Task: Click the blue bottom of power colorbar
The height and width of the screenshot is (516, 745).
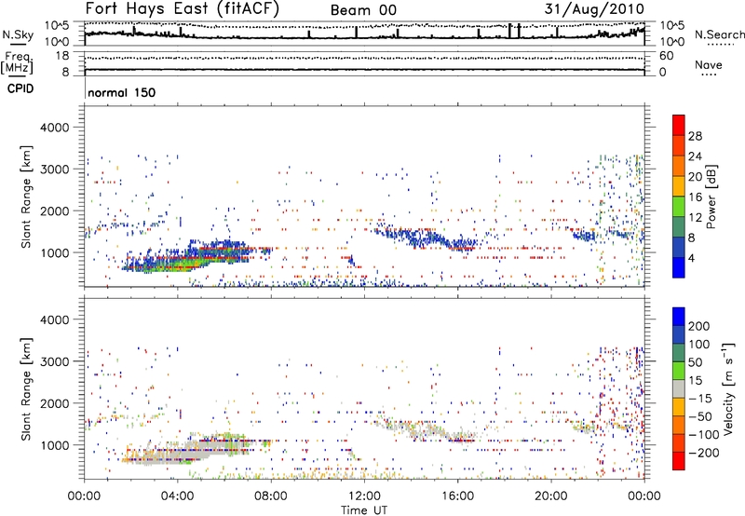Action: coord(679,268)
